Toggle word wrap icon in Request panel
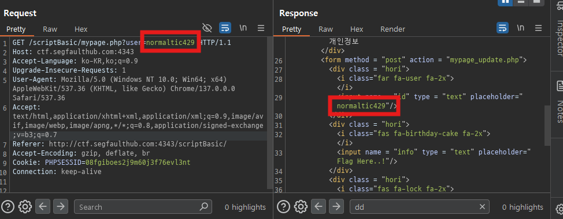The width and height of the screenshot is (563, 219). tap(225, 28)
